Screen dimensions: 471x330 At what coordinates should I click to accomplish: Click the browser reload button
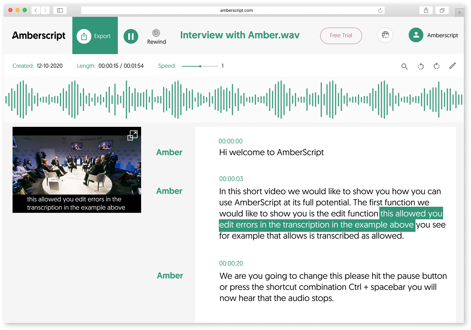coord(380,10)
